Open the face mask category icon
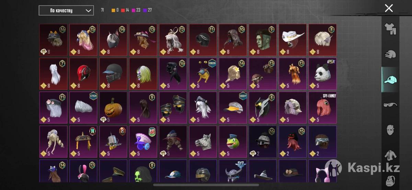This screenshot has height=190, width=412. 390,130
